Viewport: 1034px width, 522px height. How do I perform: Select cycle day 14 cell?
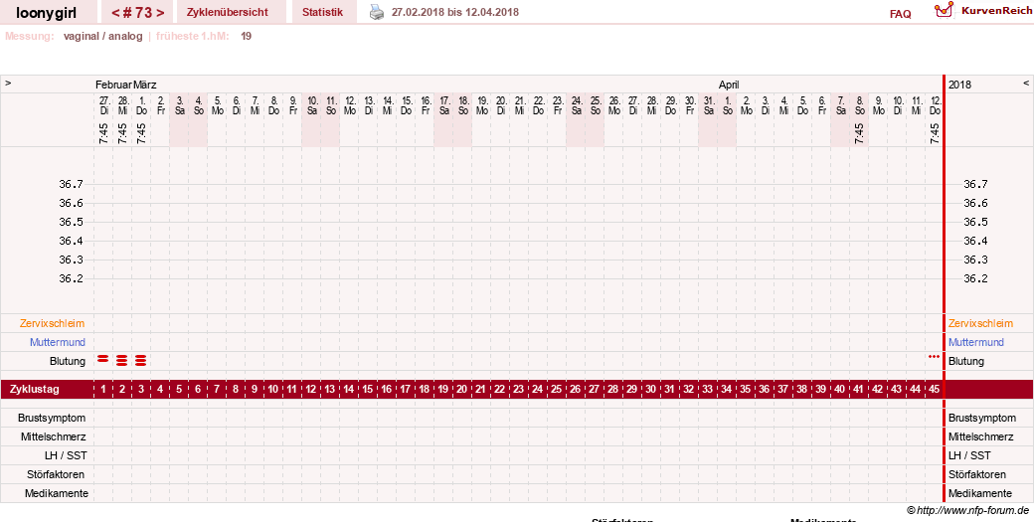pos(349,390)
